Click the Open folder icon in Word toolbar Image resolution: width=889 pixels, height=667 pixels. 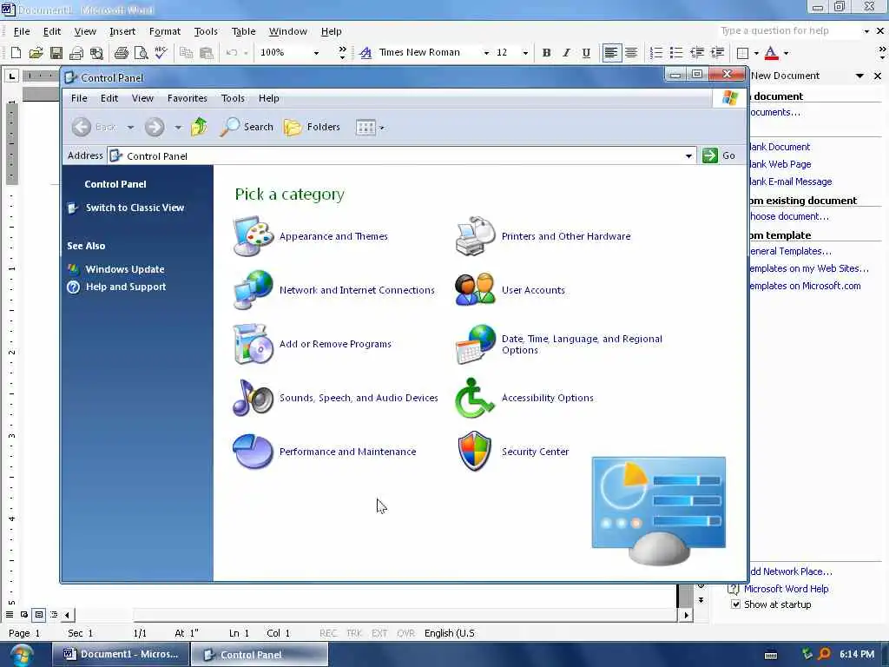(x=36, y=53)
